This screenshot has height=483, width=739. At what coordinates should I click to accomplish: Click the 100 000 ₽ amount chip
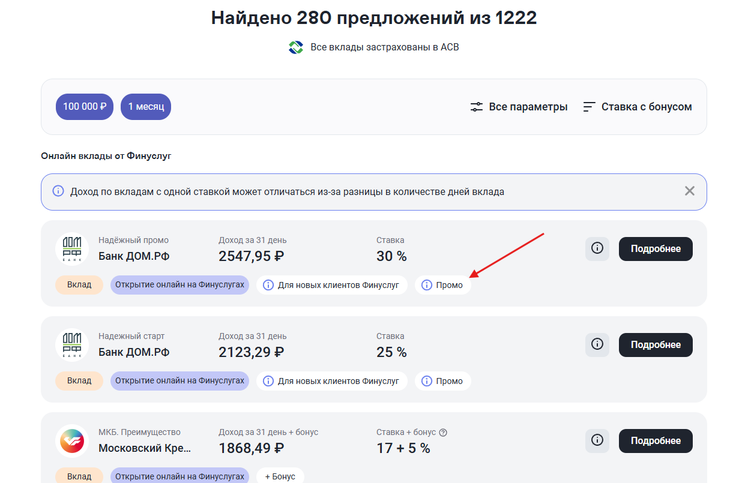[x=85, y=107]
